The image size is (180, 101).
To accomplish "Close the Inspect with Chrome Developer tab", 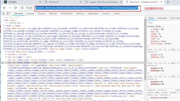I will tap(121, 2).
